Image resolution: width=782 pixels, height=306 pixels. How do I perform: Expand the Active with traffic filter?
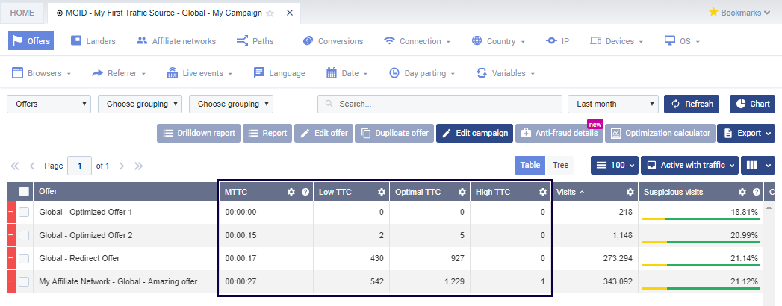coord(692,165)
